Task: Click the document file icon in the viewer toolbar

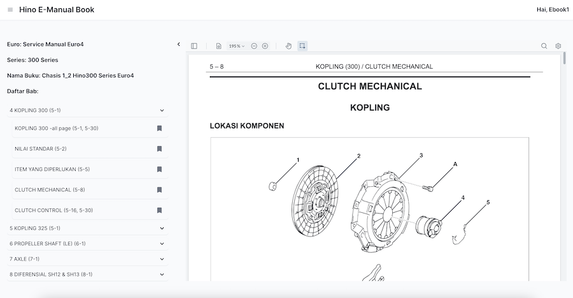Action: point(218,46)
